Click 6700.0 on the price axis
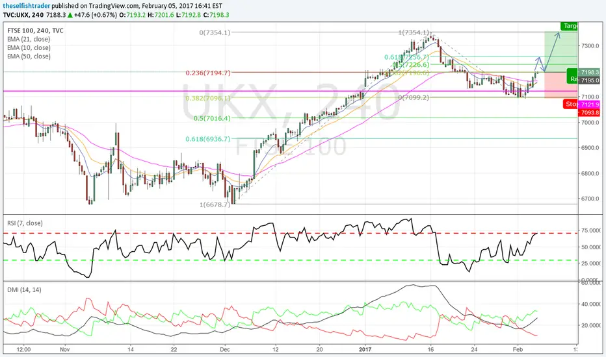Viewport: 606px width, 357px height. coord(590,199)
